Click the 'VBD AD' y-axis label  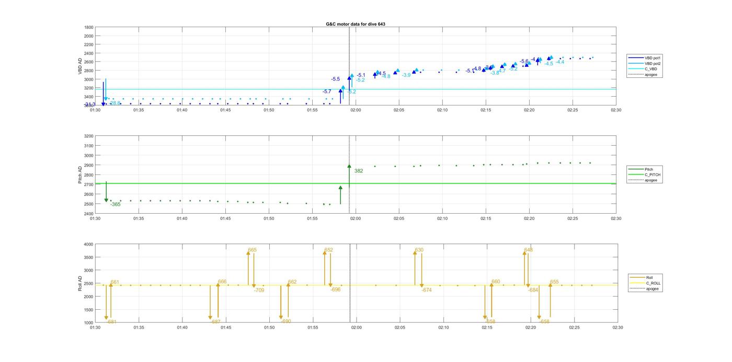(x=81, y=66)
